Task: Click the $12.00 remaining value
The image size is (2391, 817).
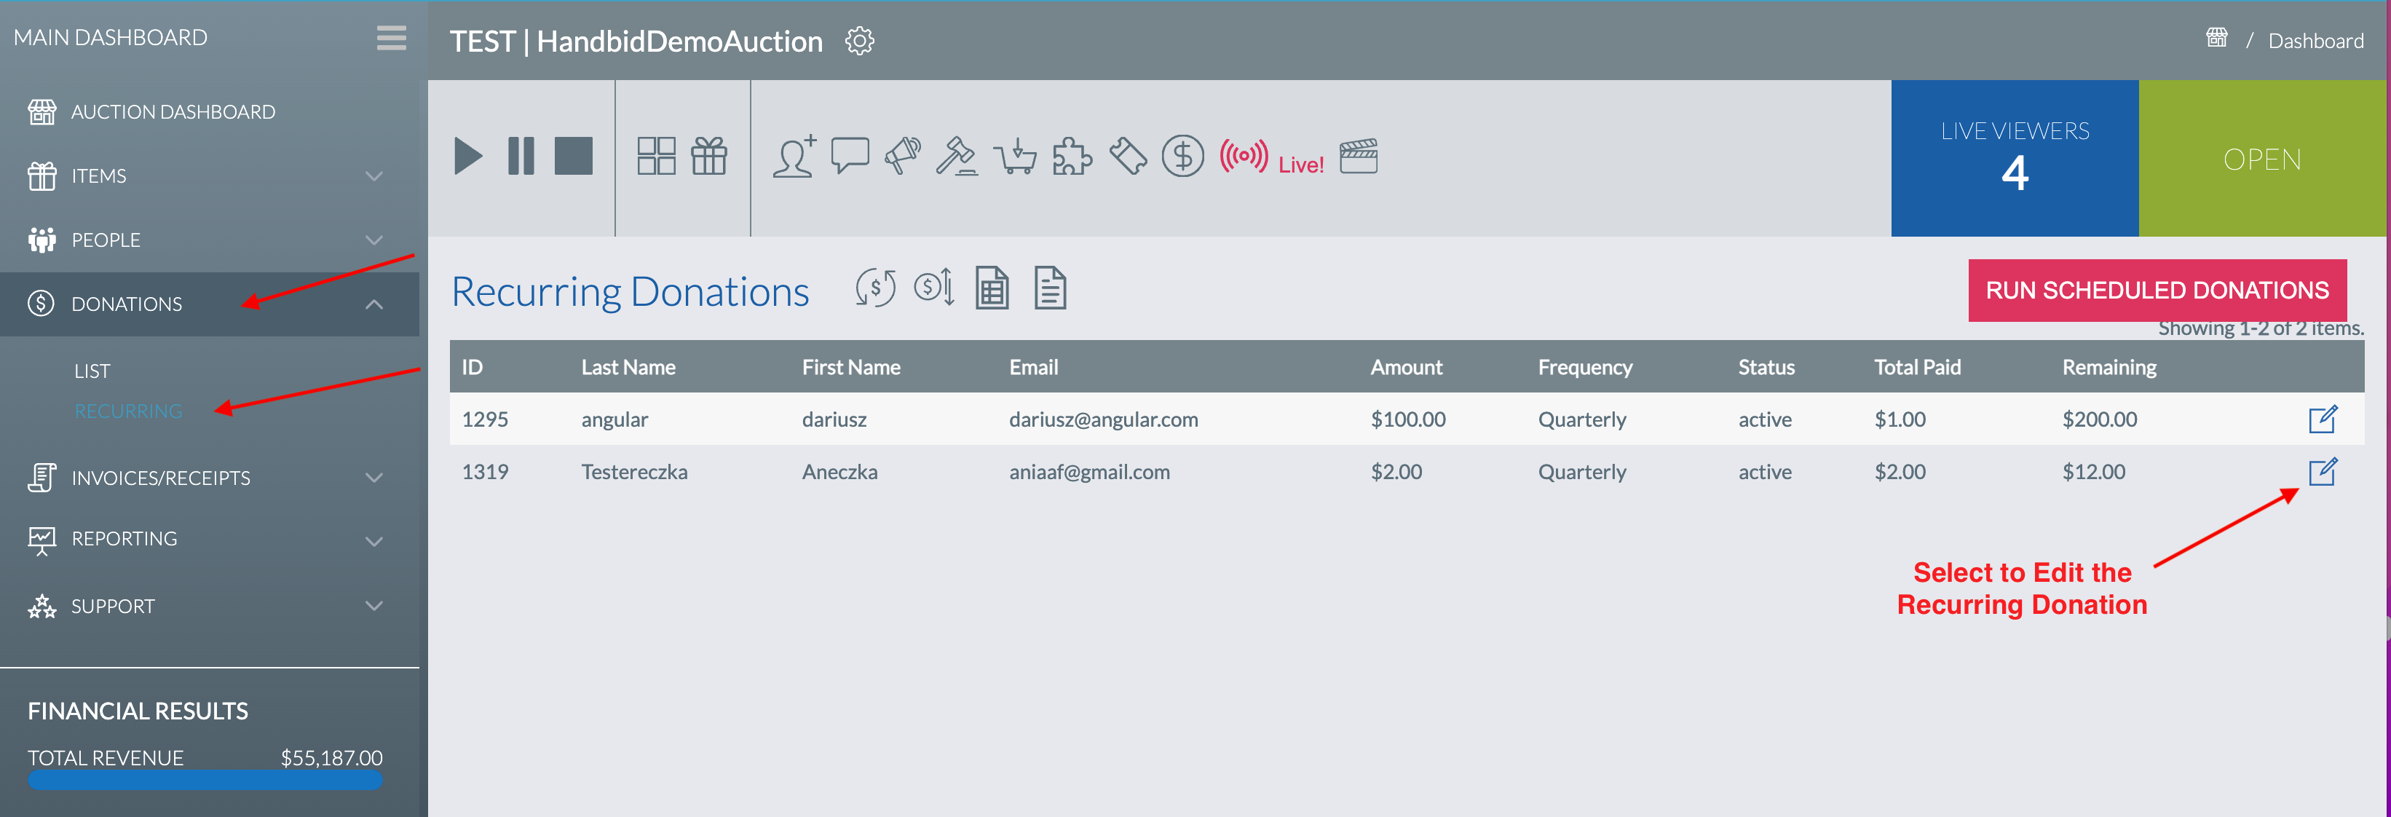Action: [x=2093, y=472]
